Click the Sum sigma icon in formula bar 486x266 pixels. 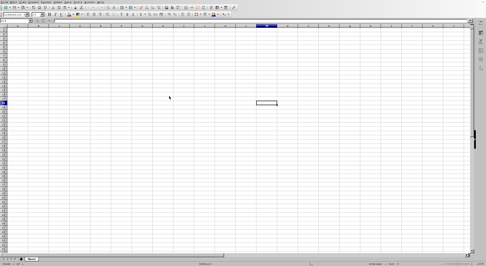pyautogui.click(x=44, y=21)
